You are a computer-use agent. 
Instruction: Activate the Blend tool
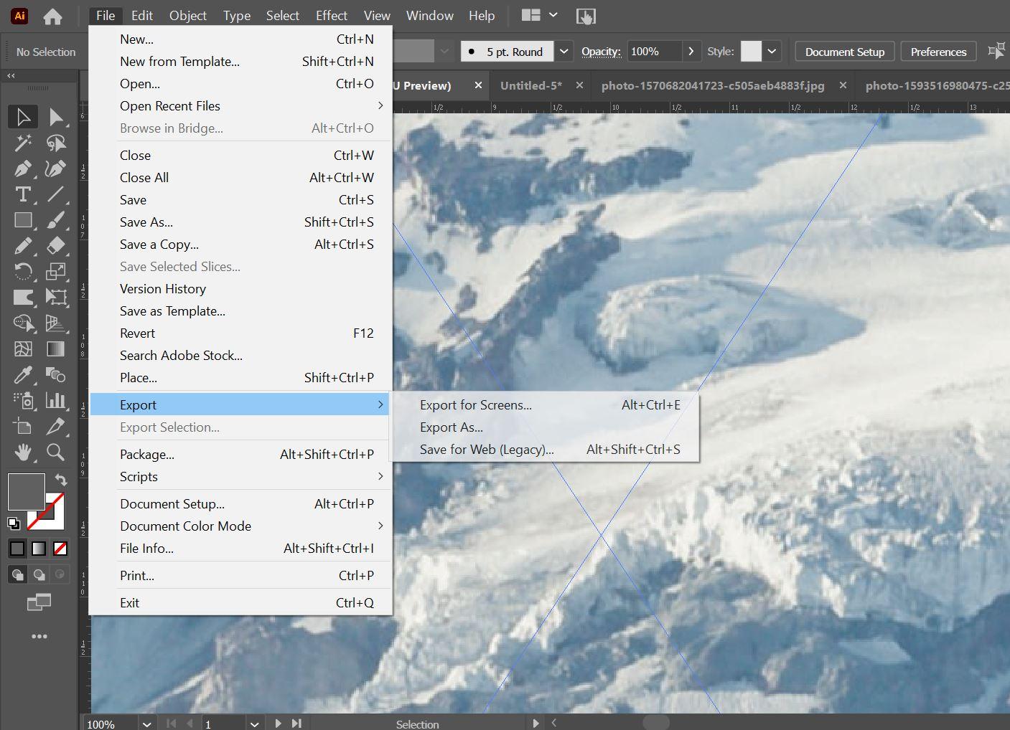tap(56, 375)
